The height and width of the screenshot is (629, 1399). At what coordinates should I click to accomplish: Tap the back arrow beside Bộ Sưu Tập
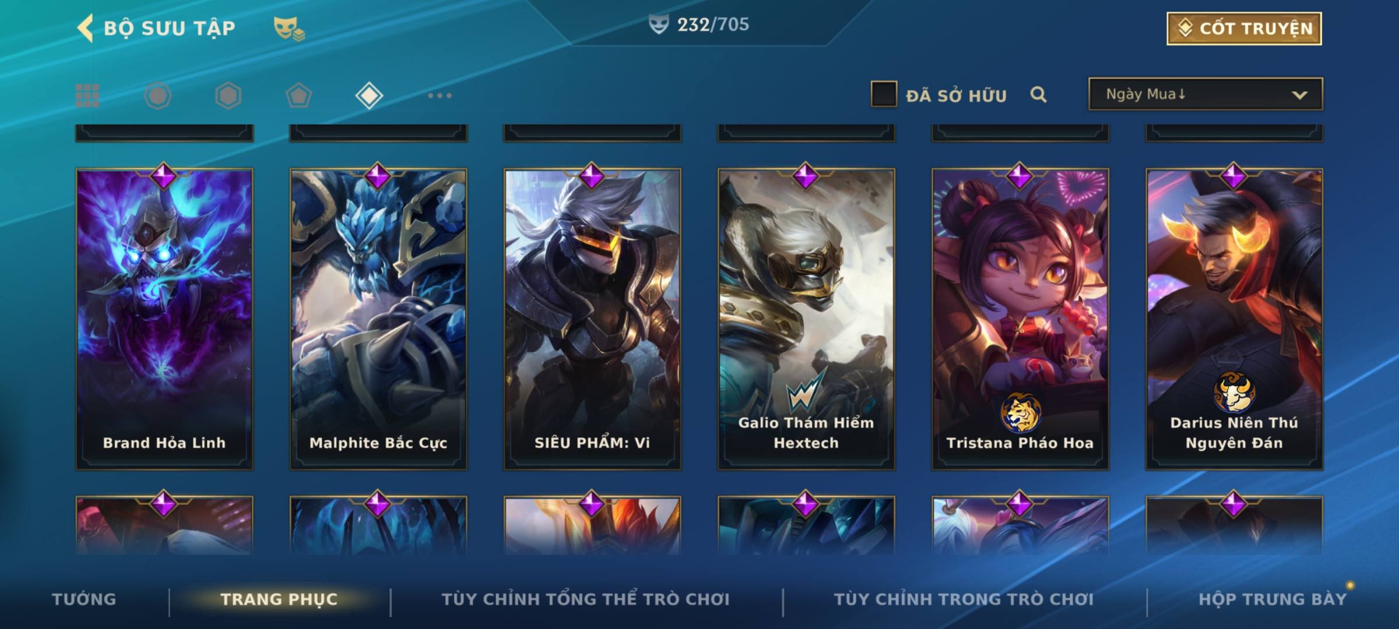pos(85,28)
